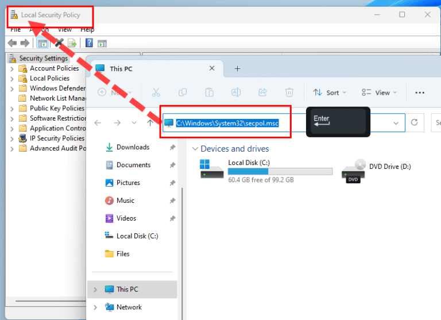Click the Delete trash can icon
441x320 pixels.
pos(289,92)
